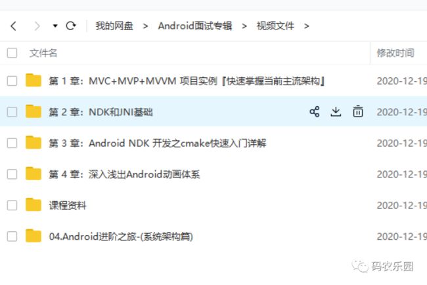Share the NDK和JNI基础 folder
This screenshot has width=427, height=285.
(315, 111)
